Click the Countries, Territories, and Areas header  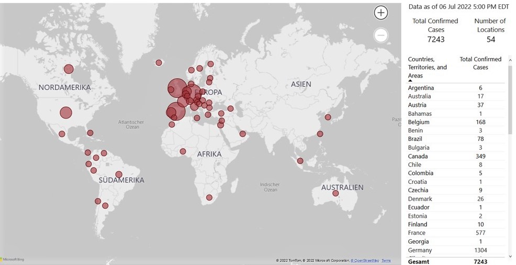(427, 68)
